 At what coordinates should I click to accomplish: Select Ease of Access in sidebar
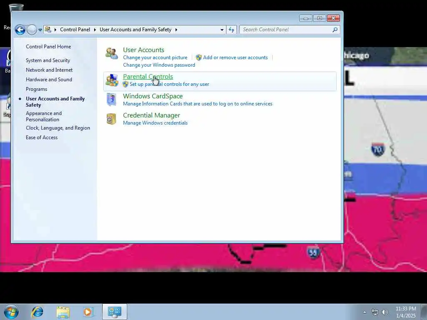click(42, 137)
